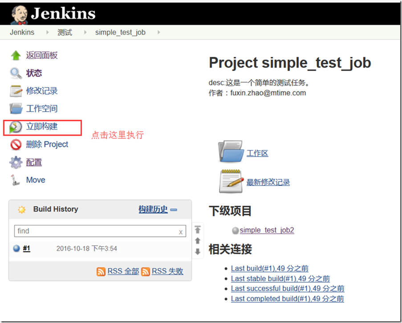Click the grey ball icon beside simple_test_job2
Viewport: 402px width, 323px height.
236,230
